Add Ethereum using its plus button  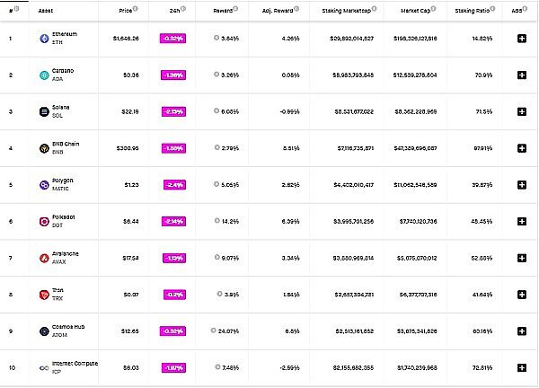[521, 39]
